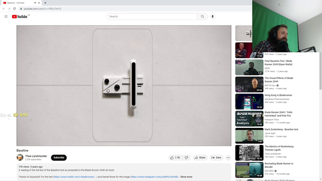322x181 pixels.
Task: Open the top suggested video thumbnail
Action: (x=244, y=33)
